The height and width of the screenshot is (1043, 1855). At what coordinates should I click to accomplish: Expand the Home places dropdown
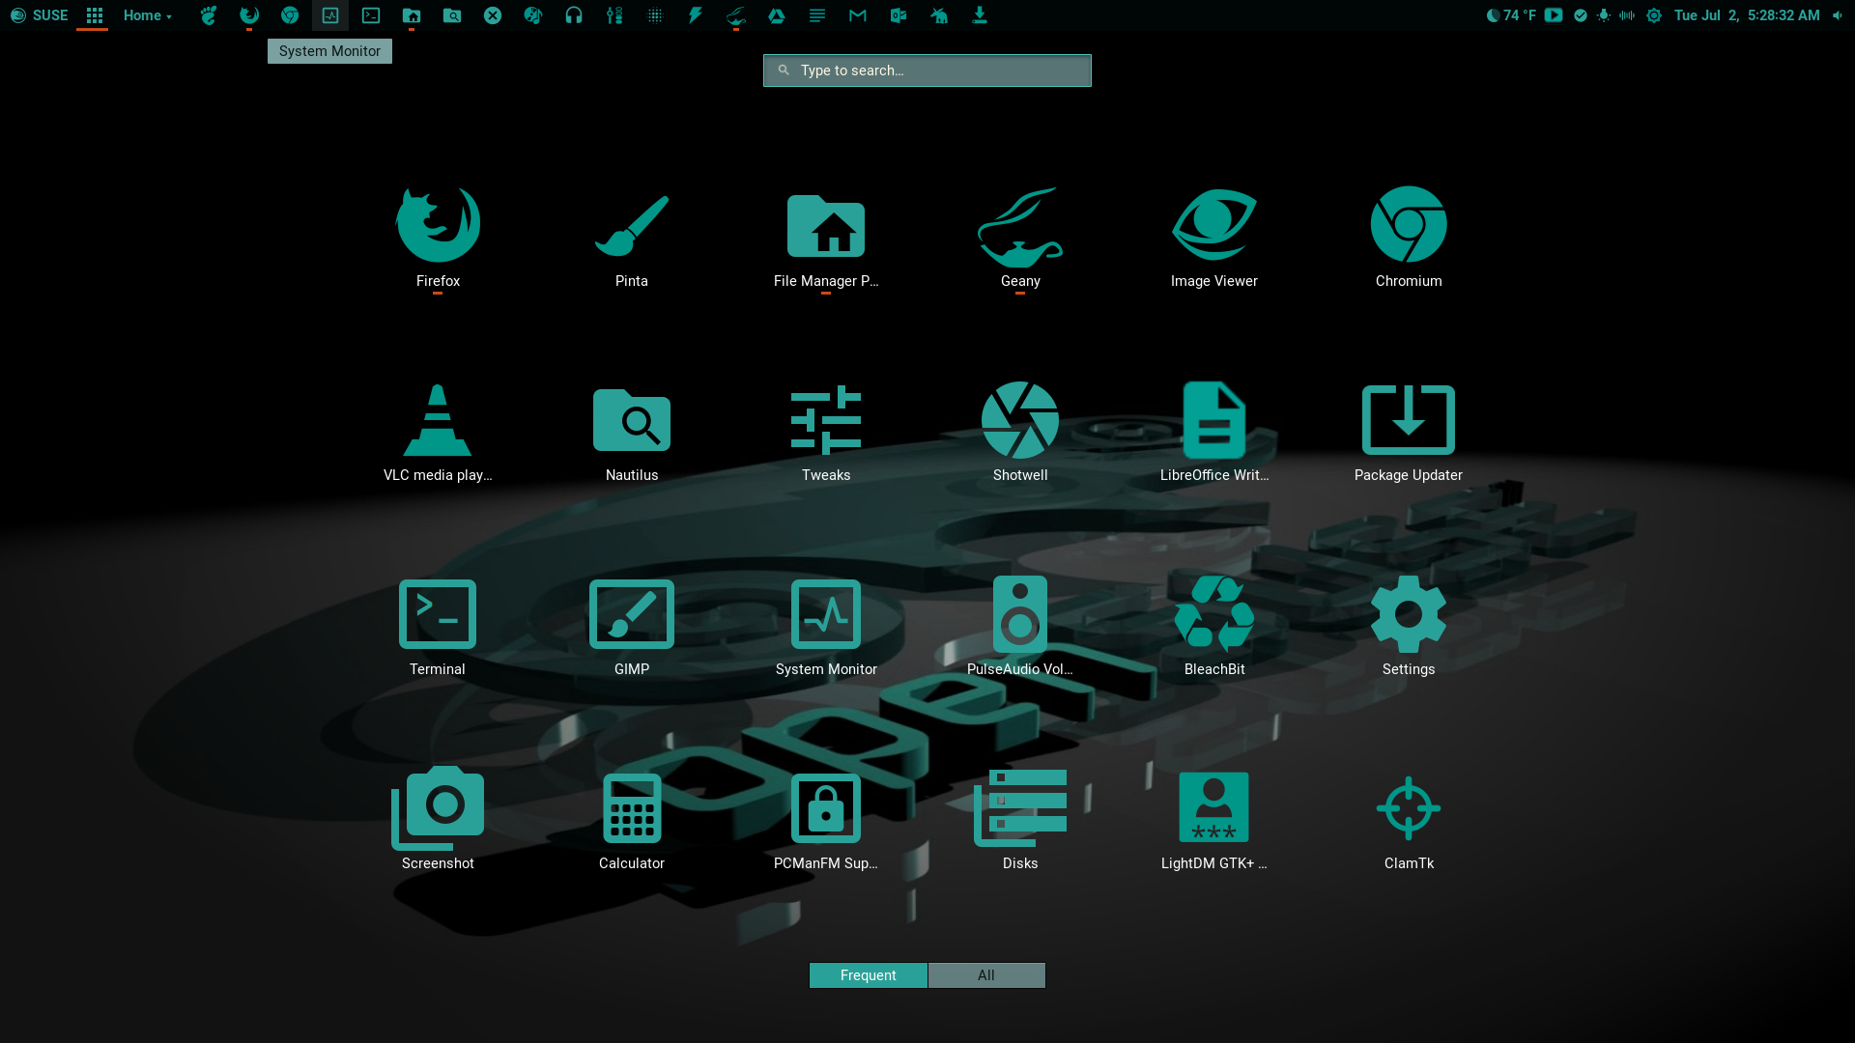pyautogui.click(x=147, y=15)
